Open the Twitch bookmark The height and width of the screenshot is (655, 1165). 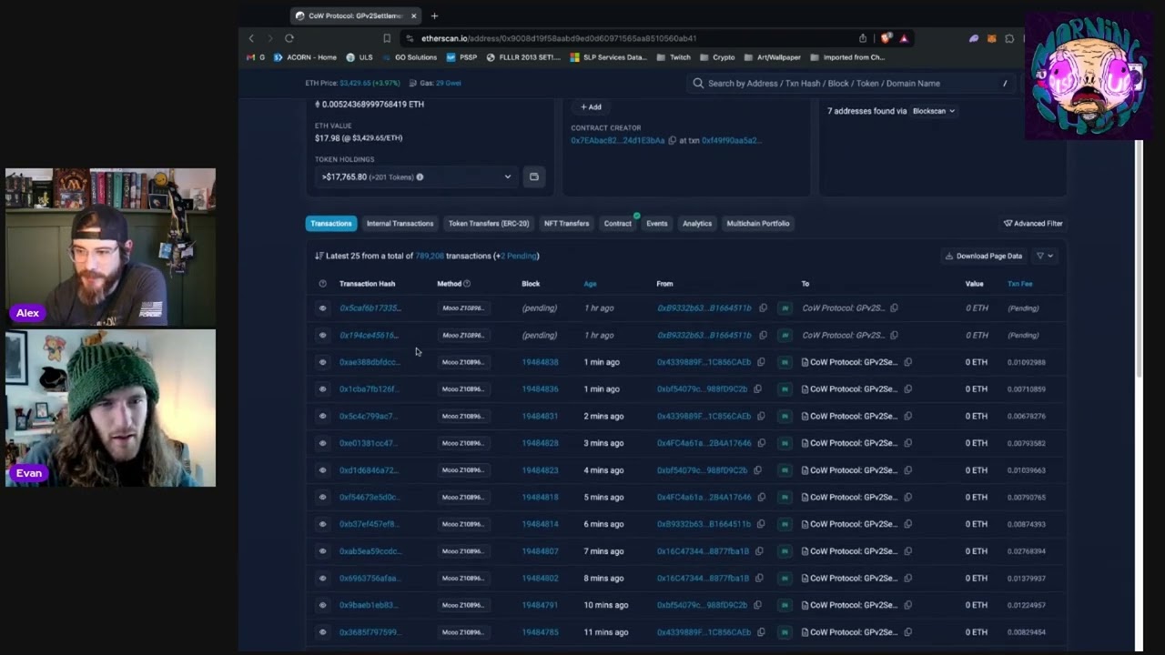click(x=674, y=57)
